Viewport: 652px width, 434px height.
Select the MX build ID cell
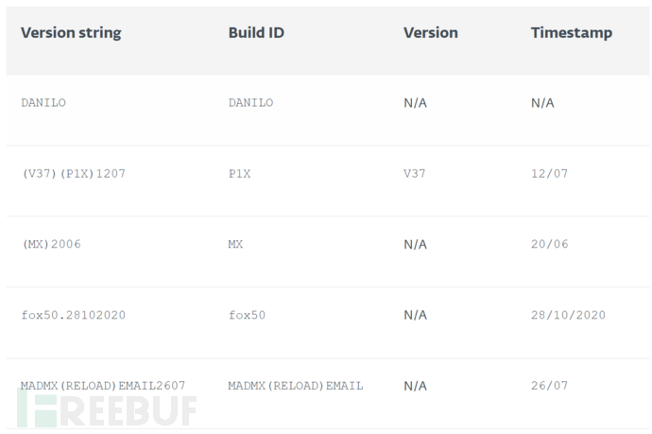(x=235, y=244)
